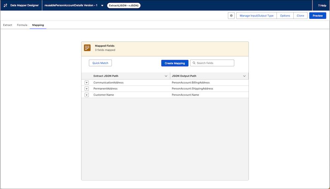Expand PermanentAddress row action menu

86,89
